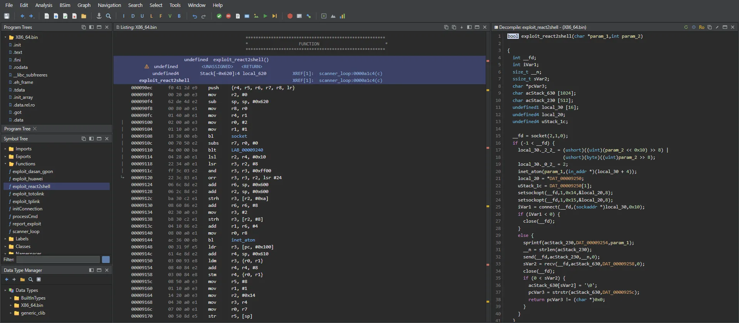
Task: Open the File menu
Action: click(x=9, y=5)
